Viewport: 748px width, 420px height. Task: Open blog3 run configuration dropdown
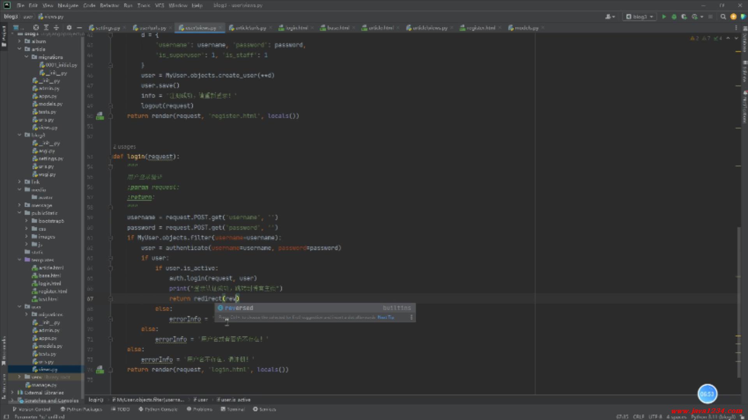tap(639, 17)
